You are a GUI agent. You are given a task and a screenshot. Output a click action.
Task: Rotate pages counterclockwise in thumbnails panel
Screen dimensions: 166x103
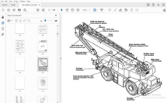(25, 21)
